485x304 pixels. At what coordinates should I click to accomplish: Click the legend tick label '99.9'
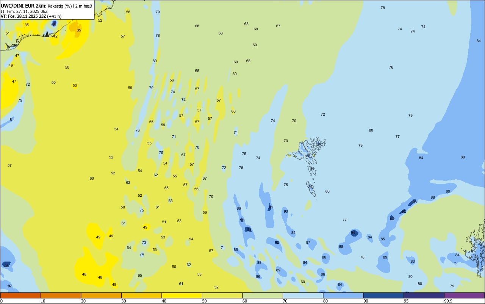pyautogui.click(x=448, y=301)
